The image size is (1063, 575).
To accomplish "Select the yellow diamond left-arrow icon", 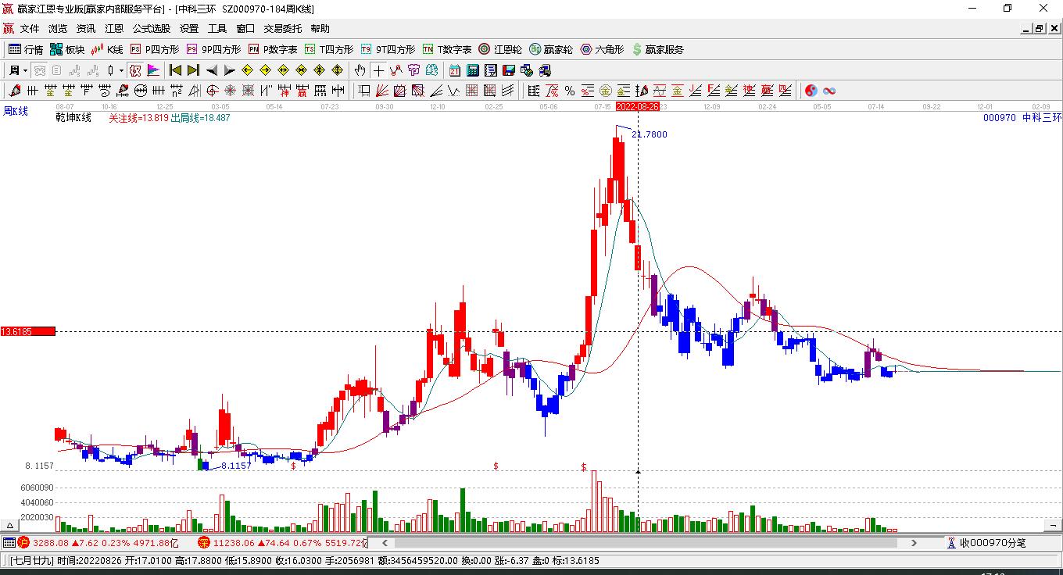I will pos(248,70).
